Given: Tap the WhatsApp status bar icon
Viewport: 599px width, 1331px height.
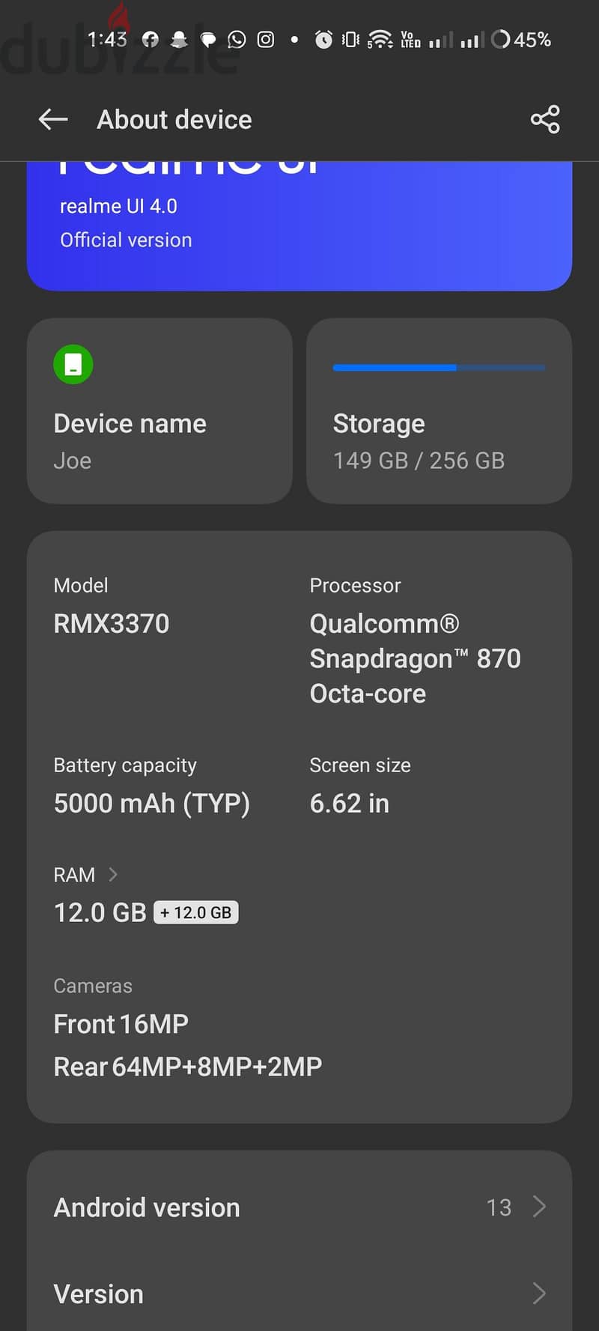Looking at the screenshot, I should 237,40.
